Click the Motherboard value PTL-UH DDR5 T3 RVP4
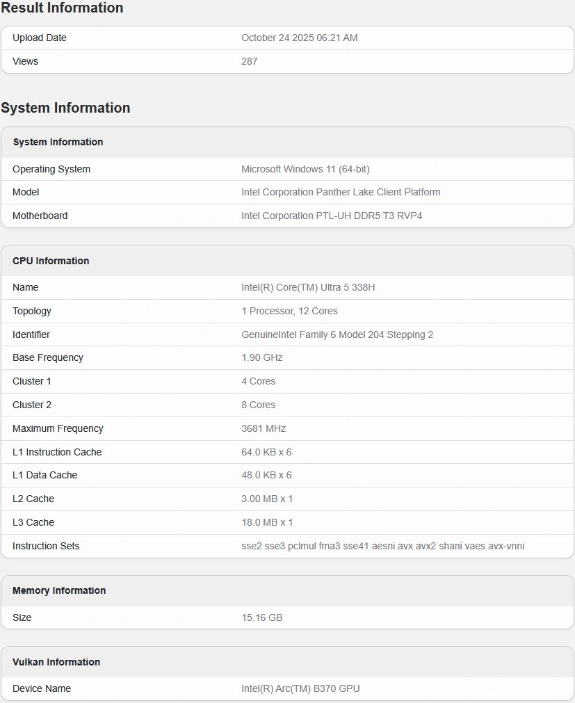This screenshot has width=575, height=703. (x=332, y=216)
